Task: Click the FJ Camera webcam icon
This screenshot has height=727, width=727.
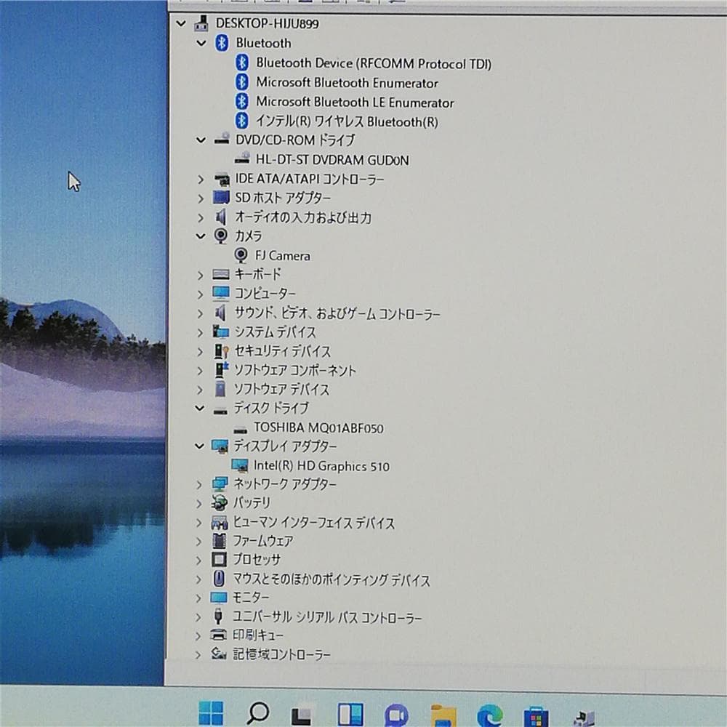Action: pyautogui.click(x=241, y=255)
